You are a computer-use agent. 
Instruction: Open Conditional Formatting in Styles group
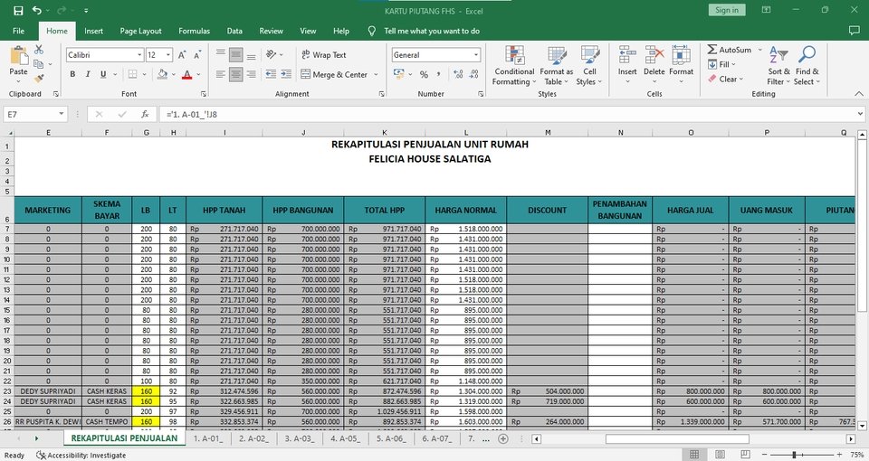click(513, 65)
